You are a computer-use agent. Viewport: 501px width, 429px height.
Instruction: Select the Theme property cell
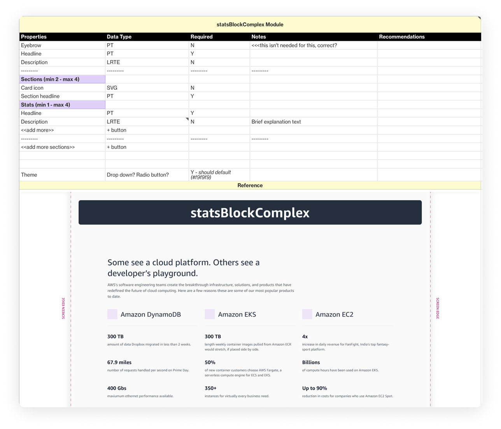click(x=62, y=174)
